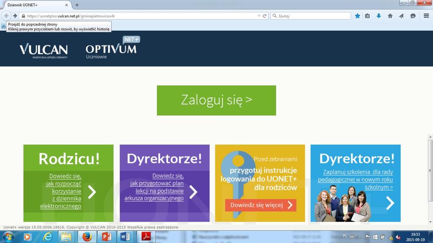
Task: Click the muted volume tray icon
Action: tap(398, 237)
